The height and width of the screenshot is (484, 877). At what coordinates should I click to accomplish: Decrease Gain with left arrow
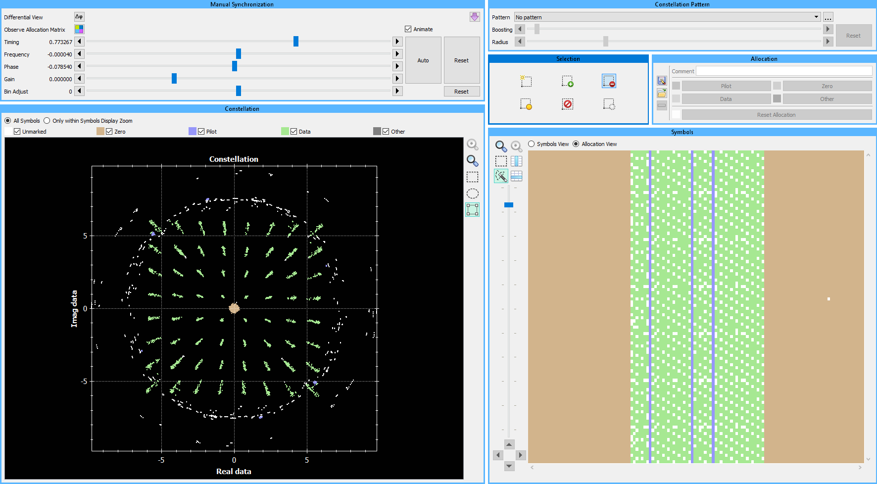pyautogui.click(x=79, y=79)
